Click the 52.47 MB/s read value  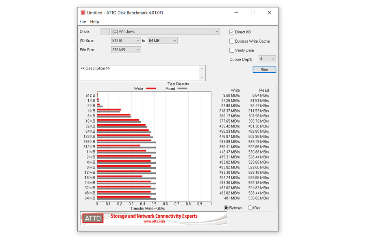tap(259, 106)
